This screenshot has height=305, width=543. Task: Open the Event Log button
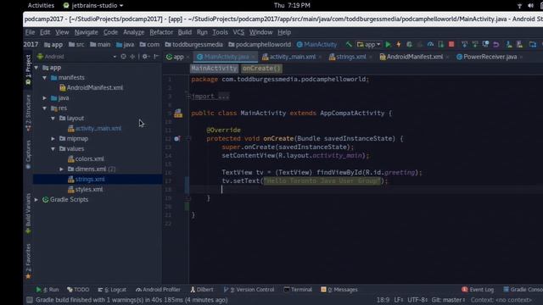point(478,290)
